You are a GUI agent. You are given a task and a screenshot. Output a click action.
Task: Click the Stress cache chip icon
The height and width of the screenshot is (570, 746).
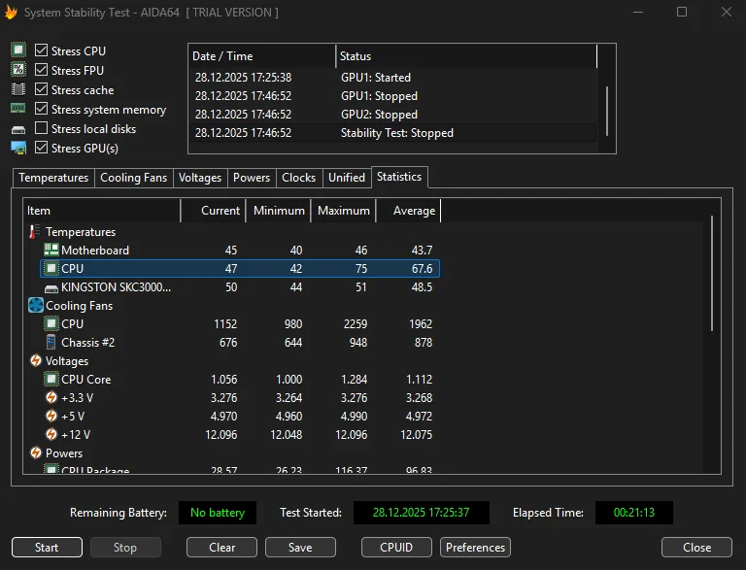tap(18, 89)
